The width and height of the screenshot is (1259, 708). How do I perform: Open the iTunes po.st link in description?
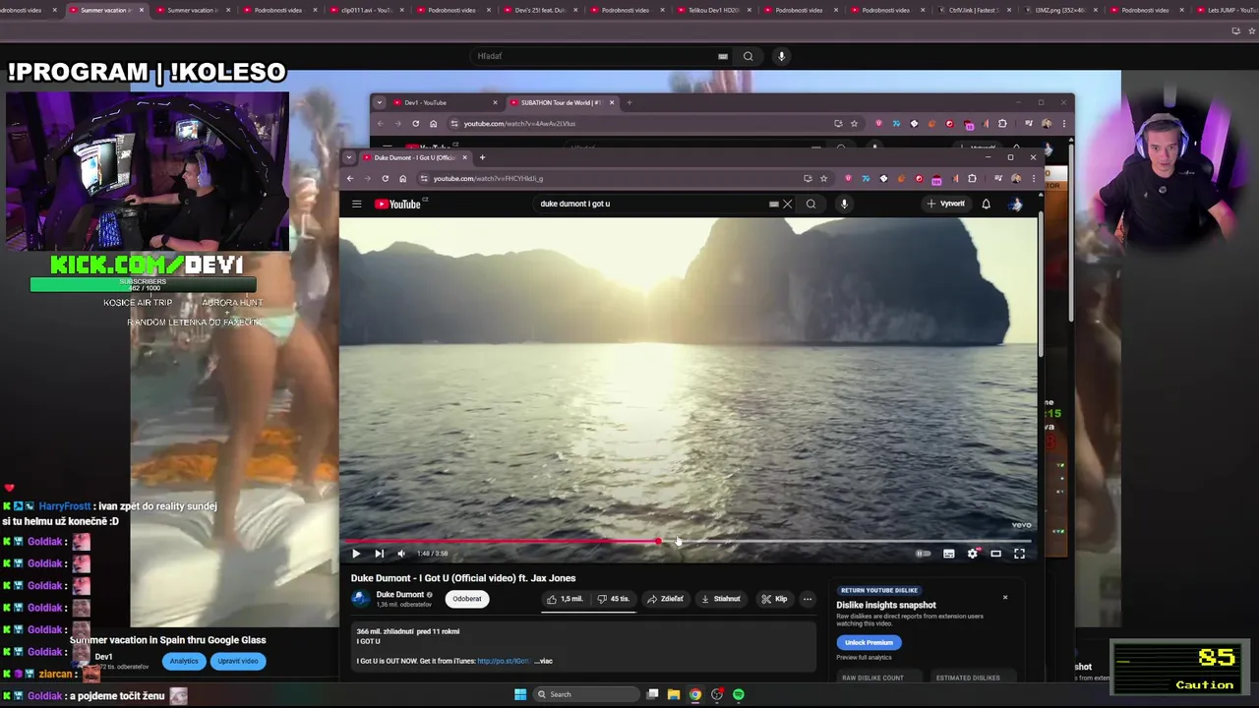pos(504,661)
